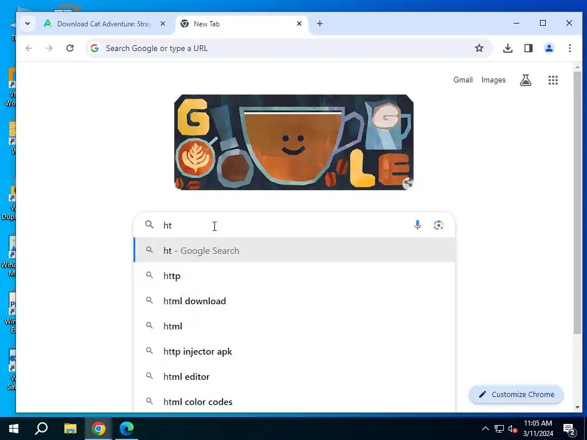
Task: Open the Gmail link
Action: [x=463, y=80]
